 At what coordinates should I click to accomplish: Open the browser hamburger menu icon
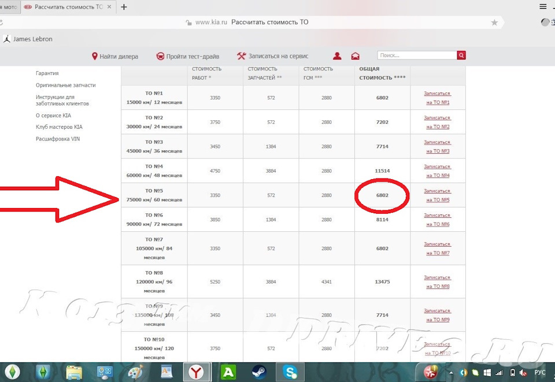[543, 6]
